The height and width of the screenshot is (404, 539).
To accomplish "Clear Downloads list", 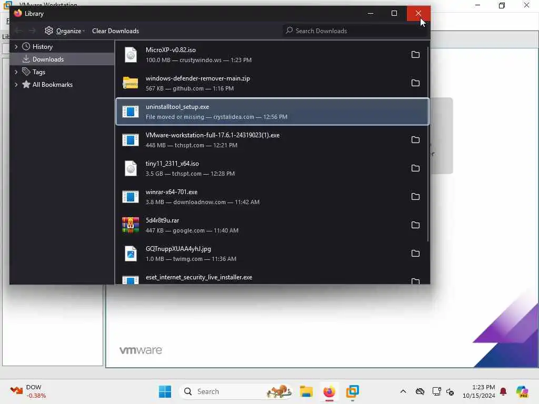I will 115,31.
